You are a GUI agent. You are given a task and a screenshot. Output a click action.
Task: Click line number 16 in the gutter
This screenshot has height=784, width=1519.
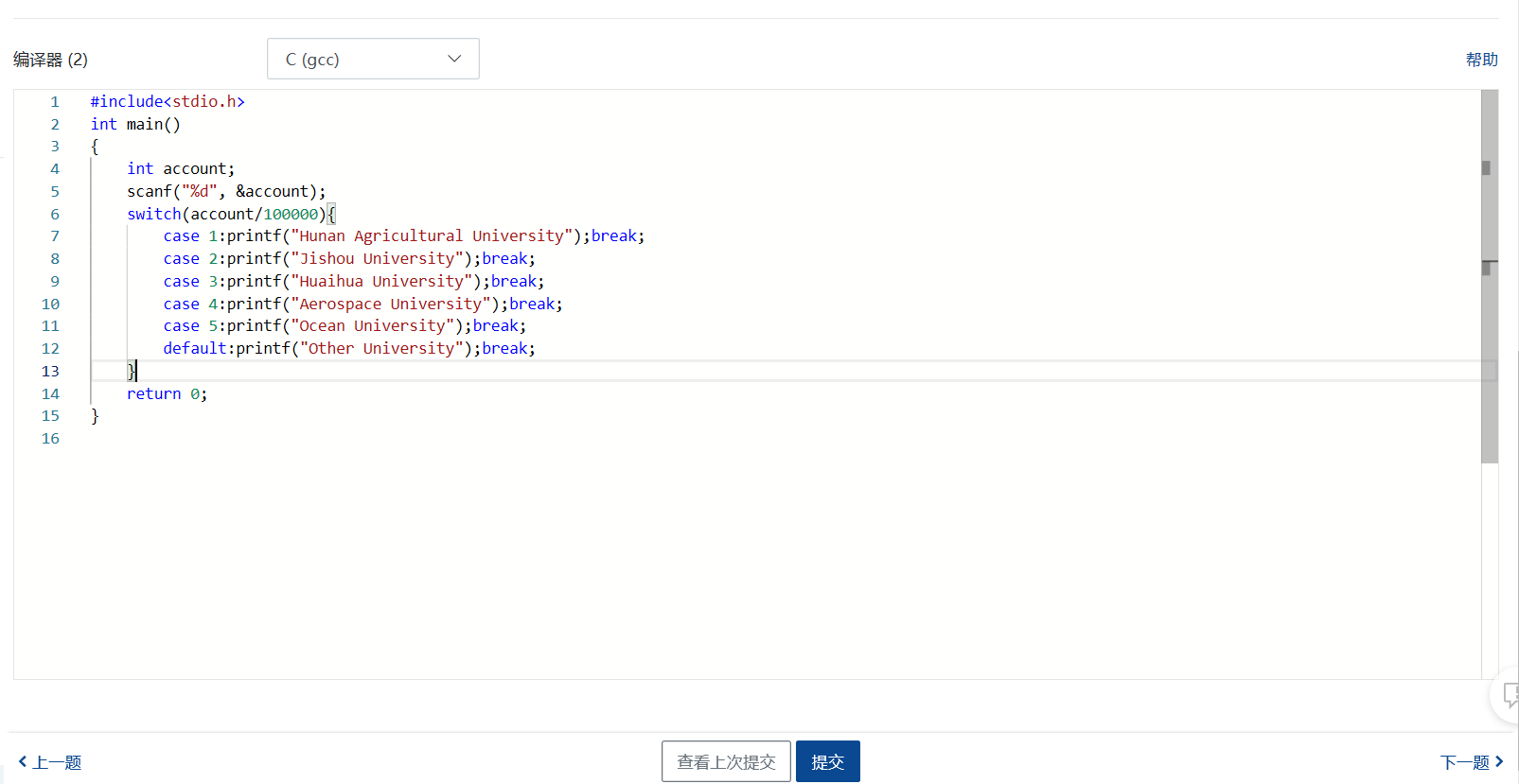click(x=50, y=438)
